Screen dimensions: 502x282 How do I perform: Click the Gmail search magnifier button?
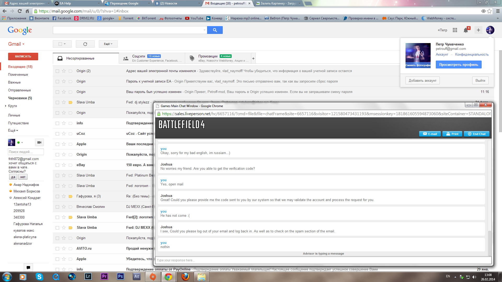pos(215,30)
